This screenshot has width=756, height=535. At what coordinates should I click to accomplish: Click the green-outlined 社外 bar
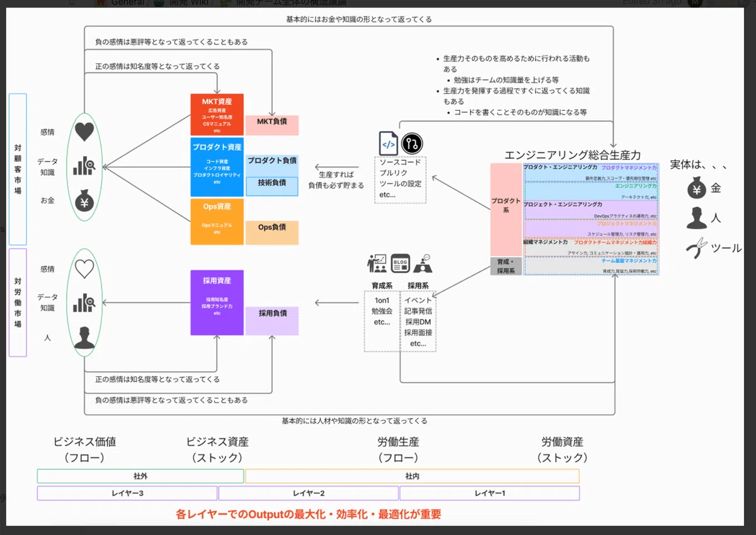[x=140, y=476]
